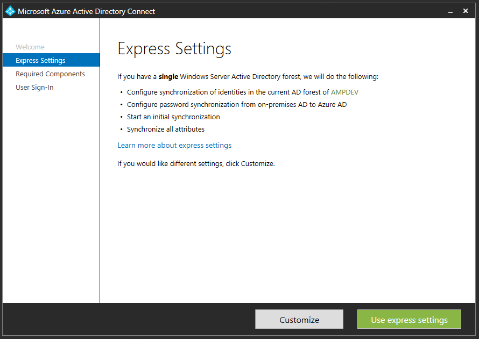The image size is (479, 339).
Task: Click the Azure AD Connect logo icon
Action: (x=10, y=11)
